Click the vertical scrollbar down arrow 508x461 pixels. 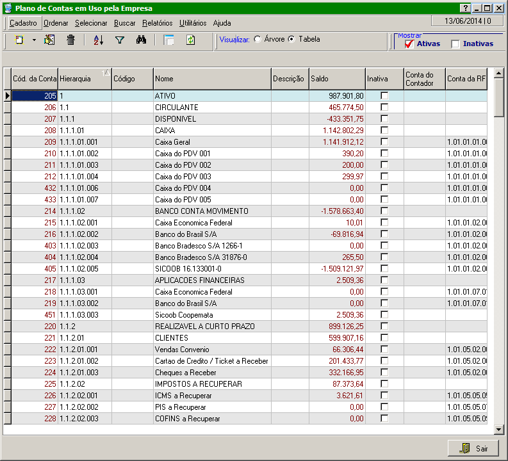[x=499, y=430]
